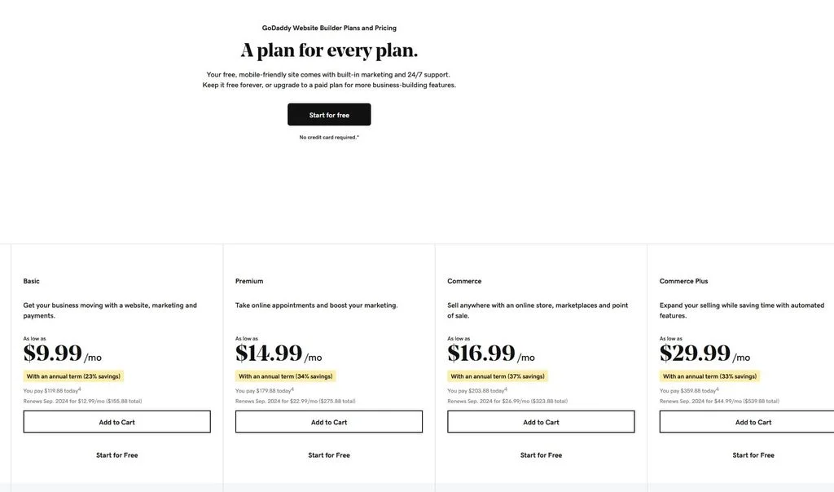Start for Free under the Premium plan

click(329, 455)
